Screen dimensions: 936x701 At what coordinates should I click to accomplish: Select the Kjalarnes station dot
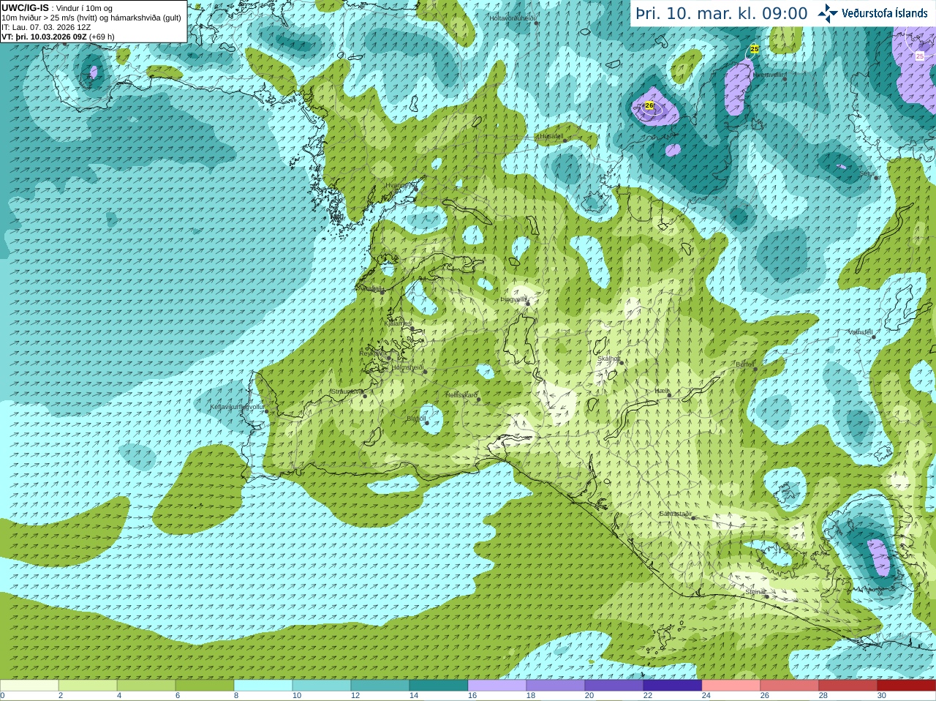pos(412,329)
